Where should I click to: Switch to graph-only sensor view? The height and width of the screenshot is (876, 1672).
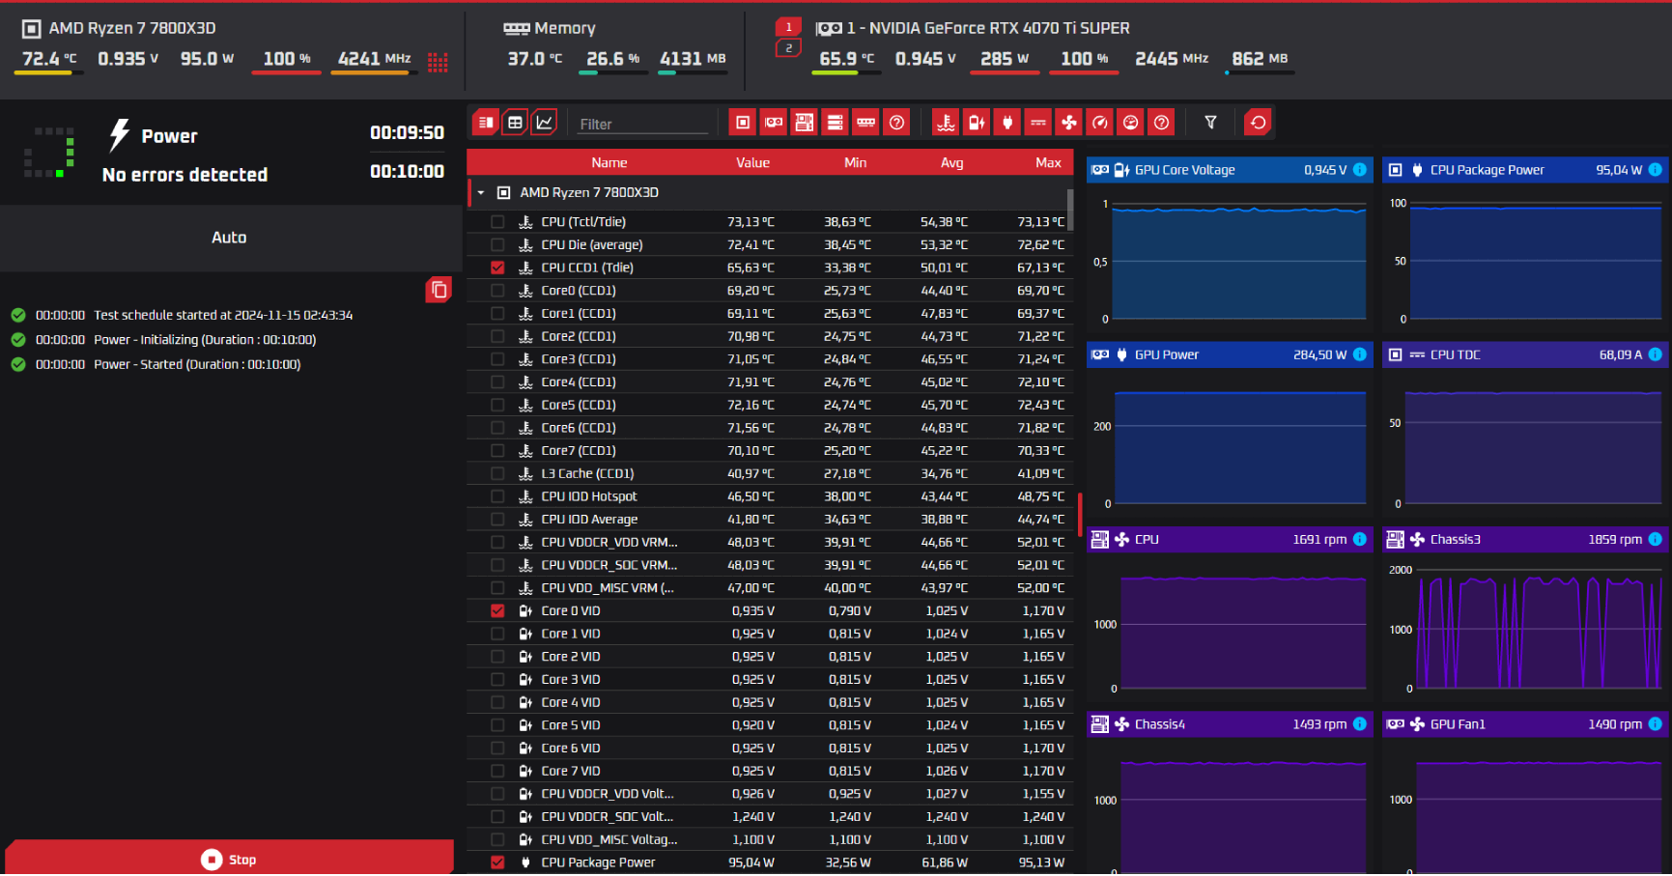545,123
